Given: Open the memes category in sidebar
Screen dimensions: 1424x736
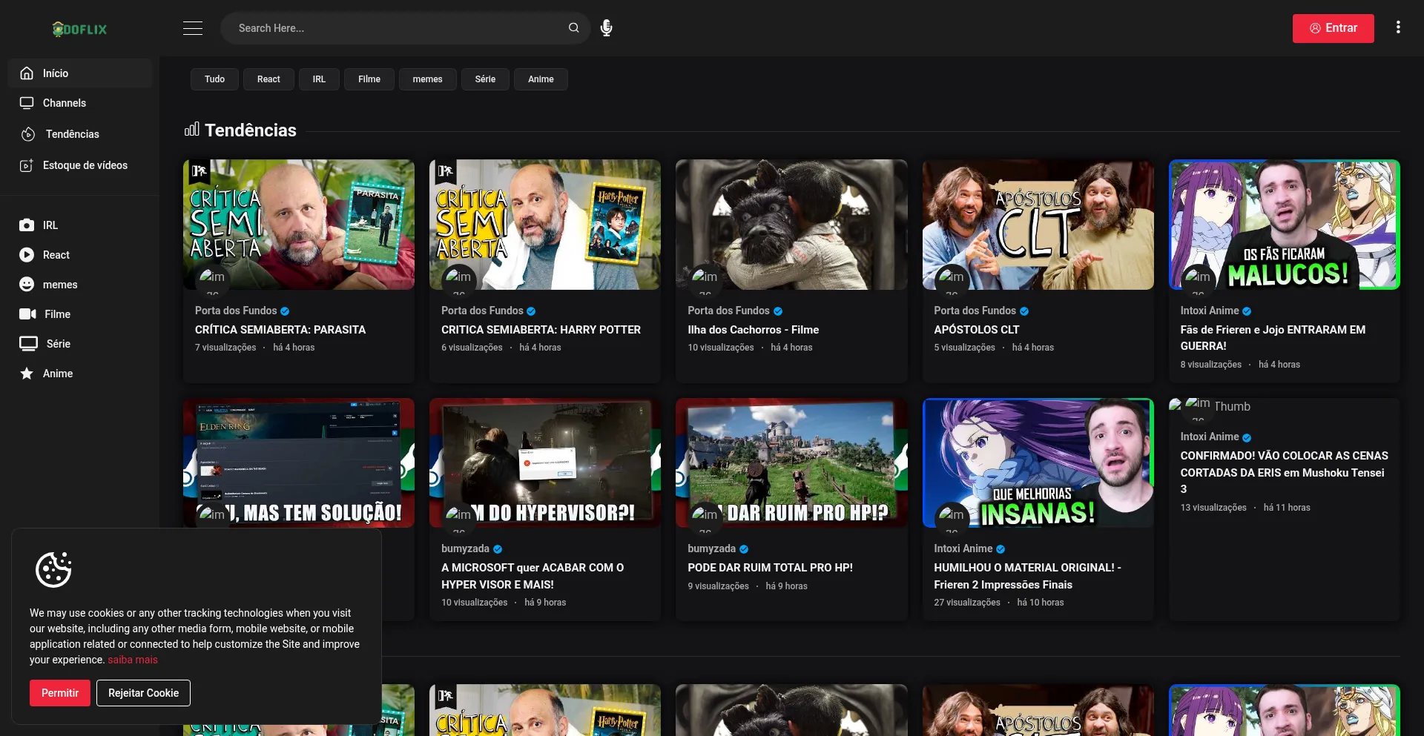Looking at the screenshot, I should (x=79, y=285).
